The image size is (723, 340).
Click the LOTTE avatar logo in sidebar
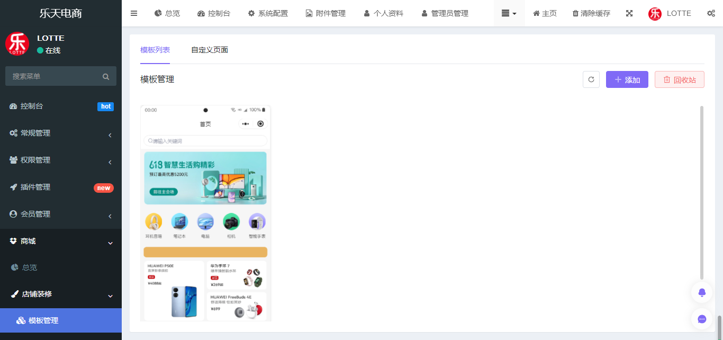pyautogui.click(x=17, y=43)
